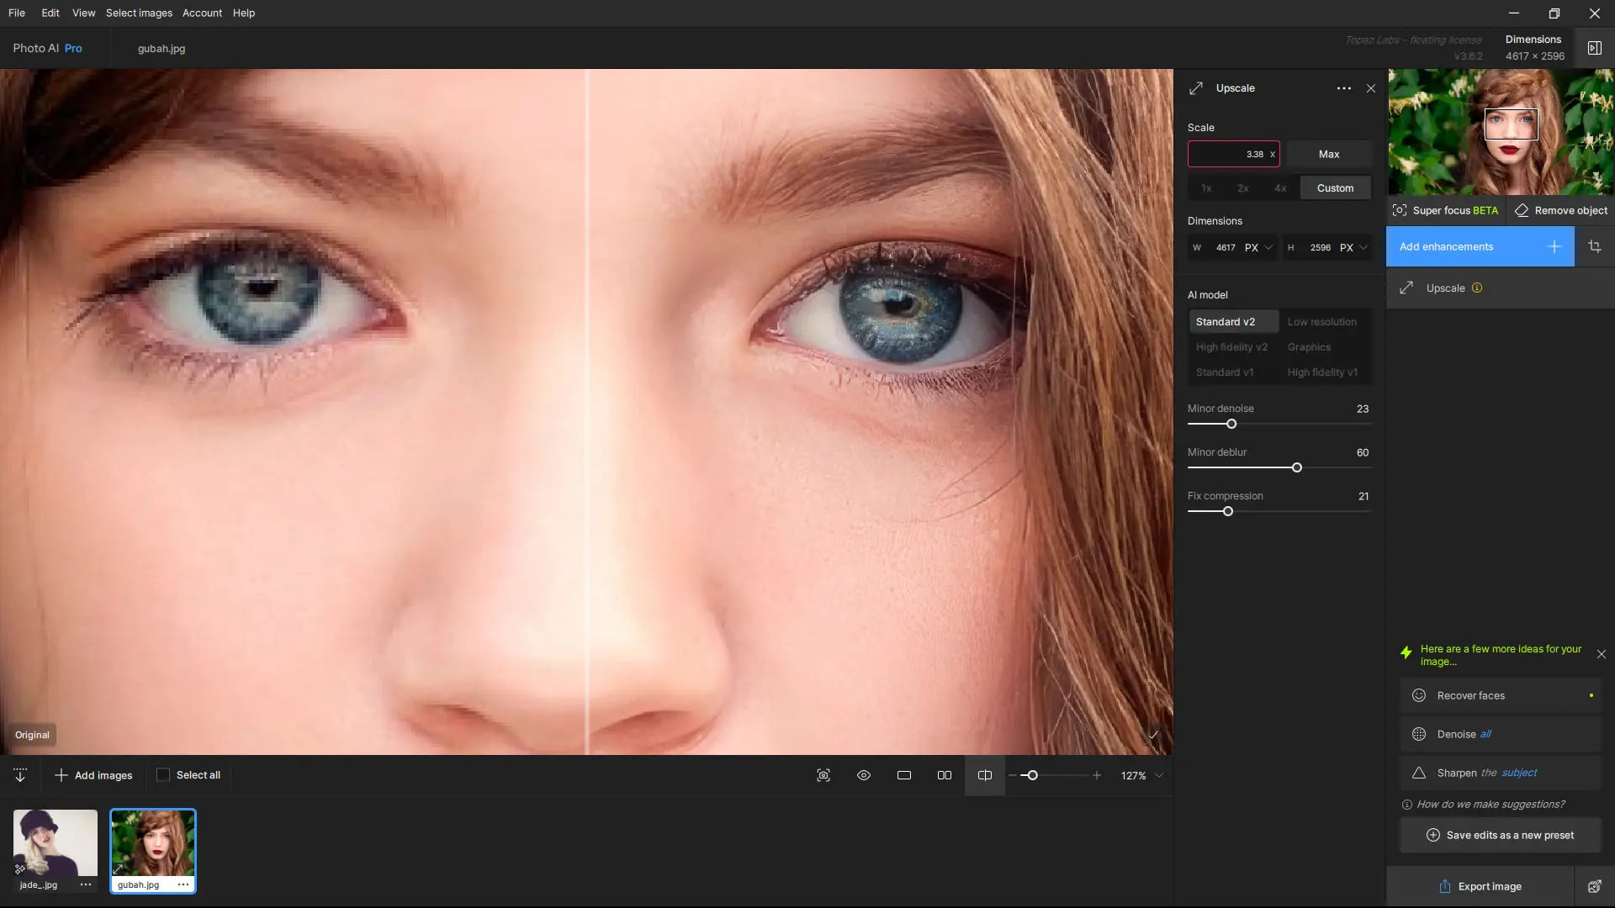Check the Select all checkbox
Screen dimensions: 1615x908
tap(163, 775)
